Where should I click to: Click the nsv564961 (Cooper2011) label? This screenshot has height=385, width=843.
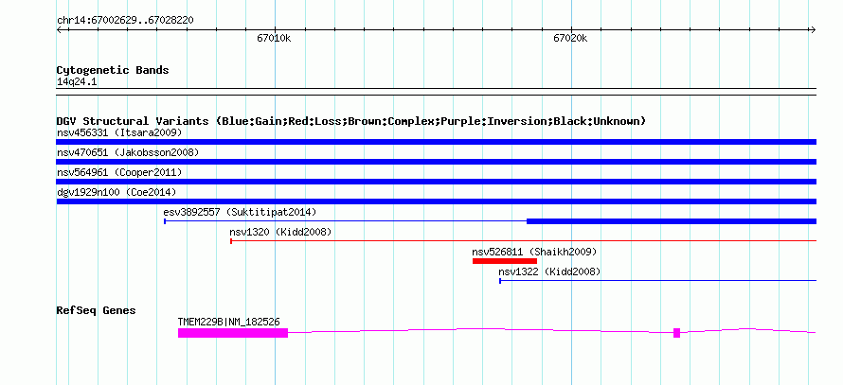(119, 172)
